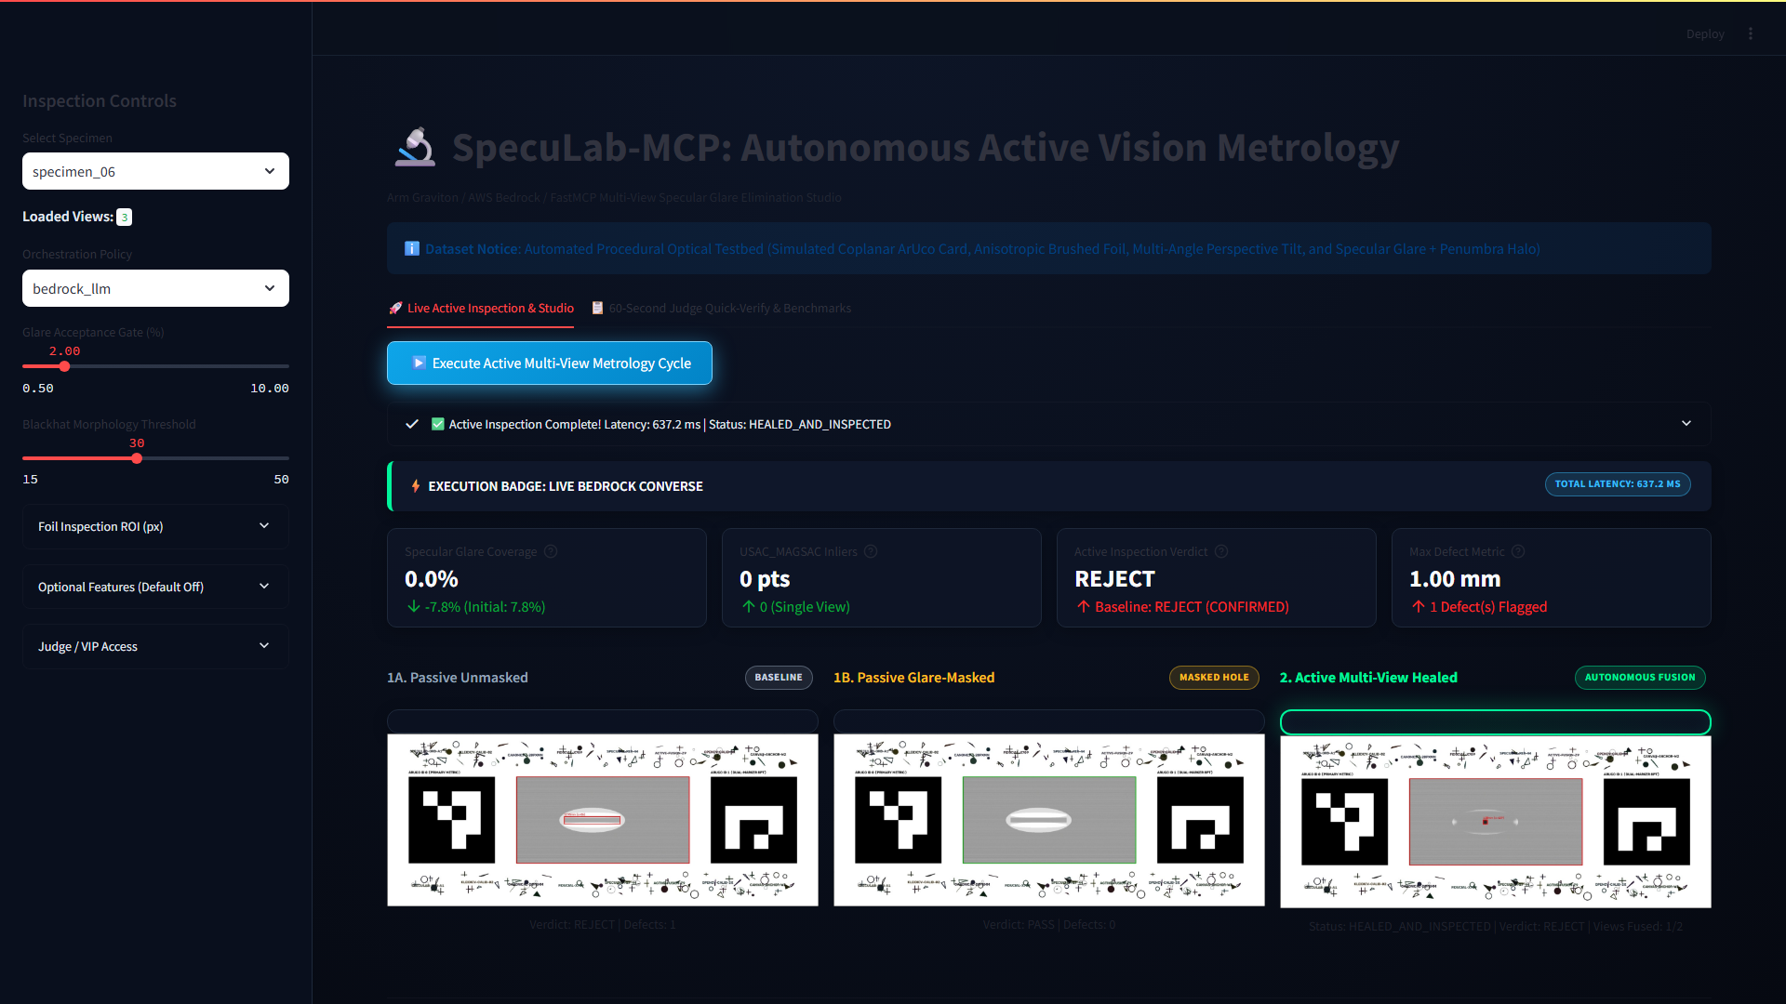The height and width of the screenshot is (1004, 1786).
Task: Click the -7.8% (Initial: 7.8%) delta
Action: (485, 607)
